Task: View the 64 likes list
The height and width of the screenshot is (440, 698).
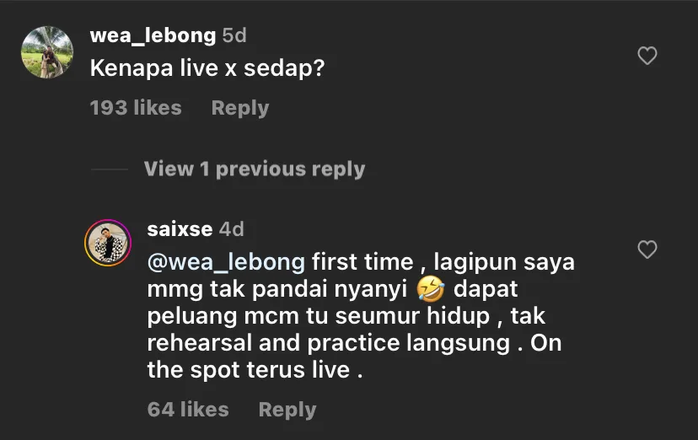Action: pos(188,410)
